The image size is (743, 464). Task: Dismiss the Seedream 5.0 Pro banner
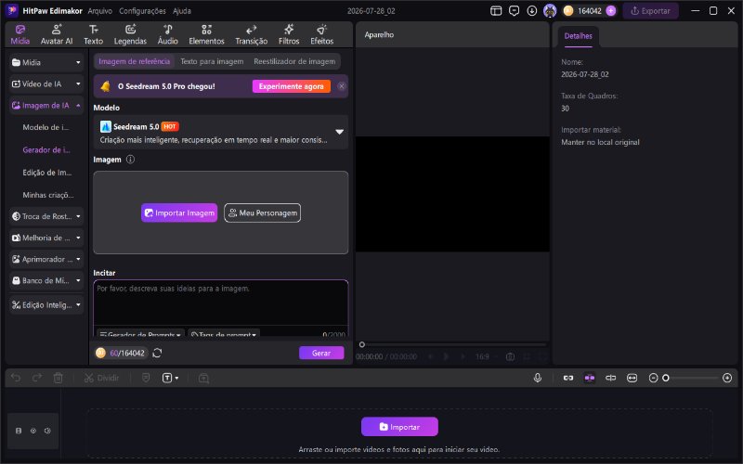[x=341, y=86]
